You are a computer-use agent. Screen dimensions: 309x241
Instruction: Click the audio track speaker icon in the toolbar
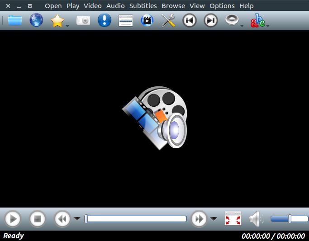[232, 20]
